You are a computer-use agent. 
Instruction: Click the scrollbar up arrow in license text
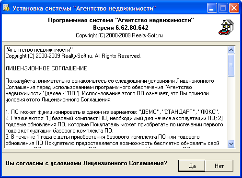tap(231, 50)
